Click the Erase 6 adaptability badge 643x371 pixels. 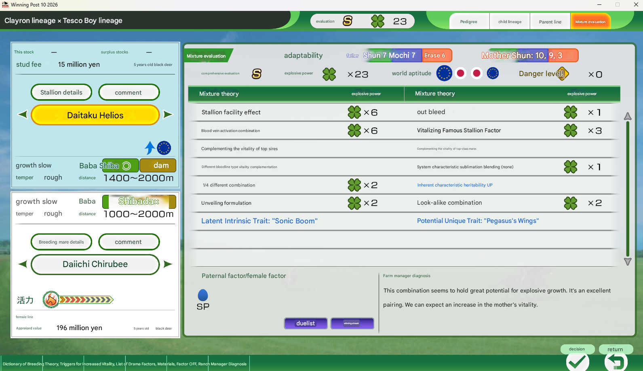point(437,55)
